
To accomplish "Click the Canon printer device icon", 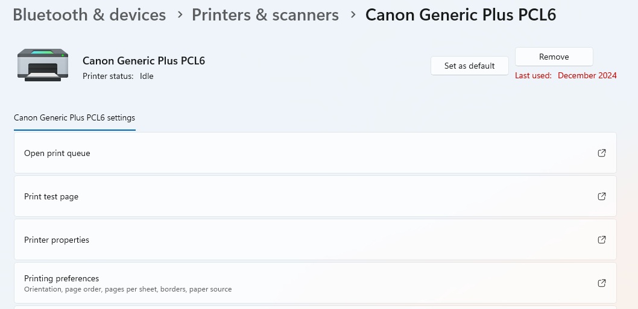I will point(39,65).
